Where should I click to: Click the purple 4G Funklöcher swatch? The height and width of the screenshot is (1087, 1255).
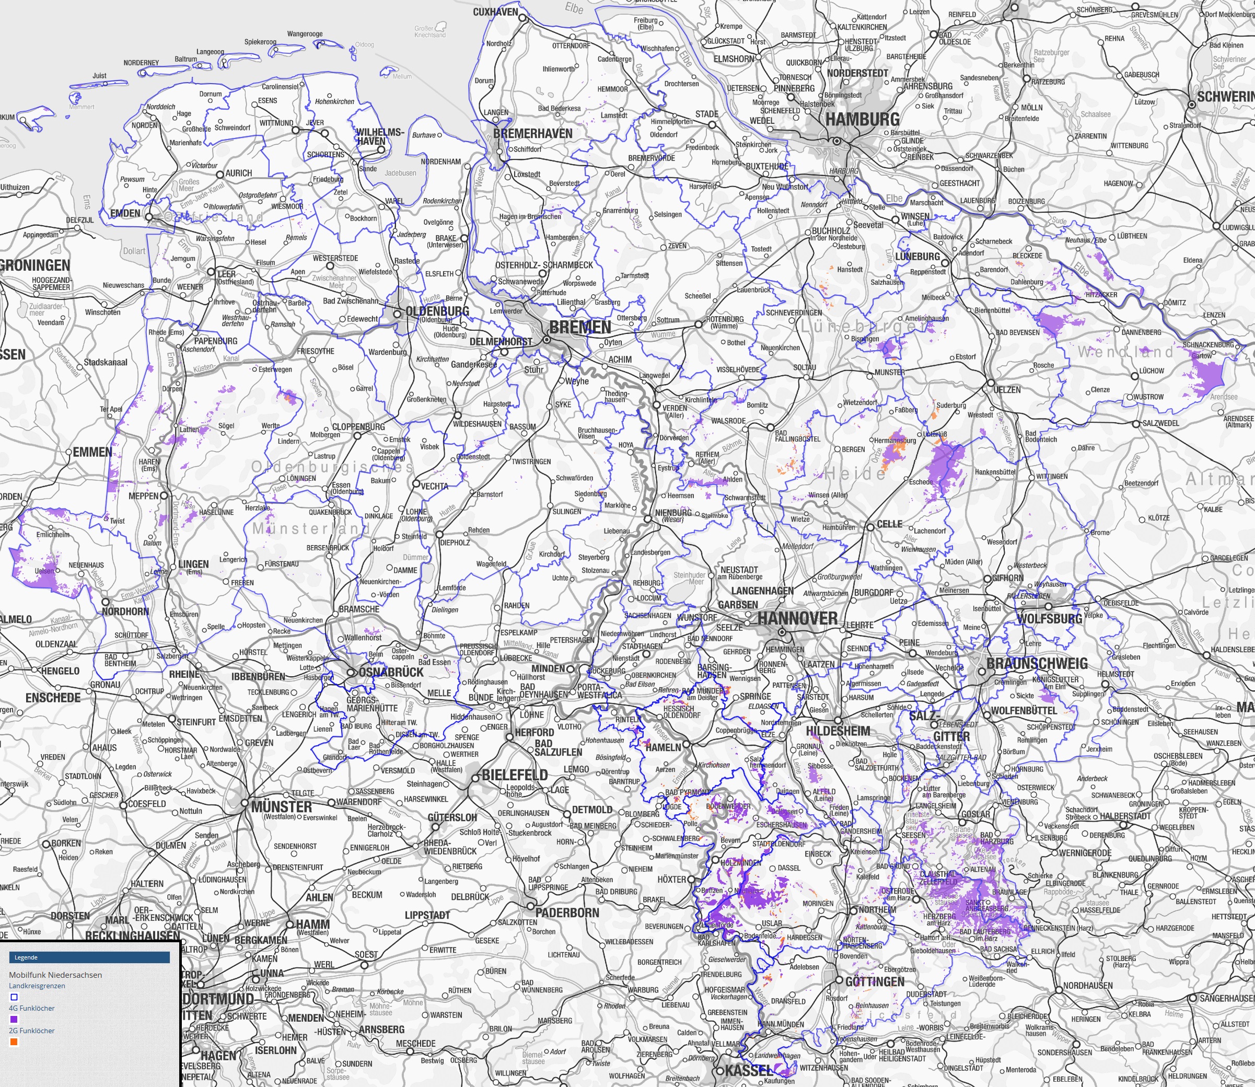coord(14,1019)
